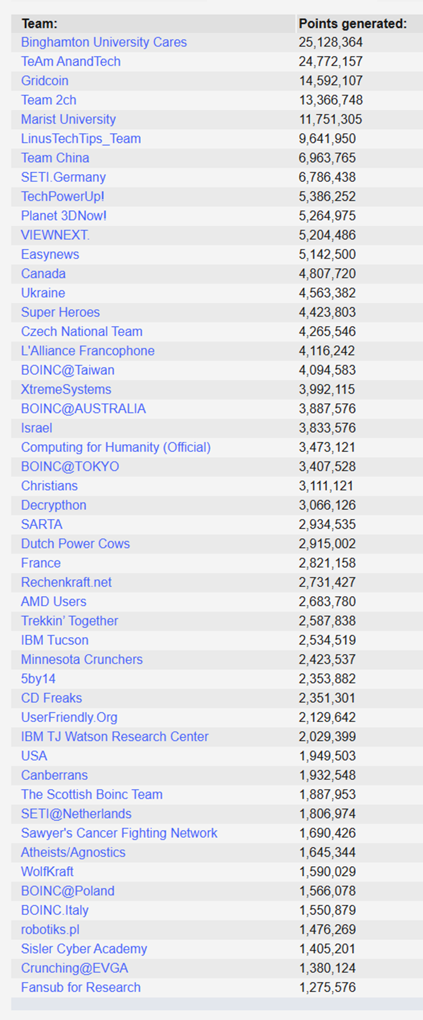
Task: Click the TeAm AnandTech link
Action: click(x=71, y=61)
